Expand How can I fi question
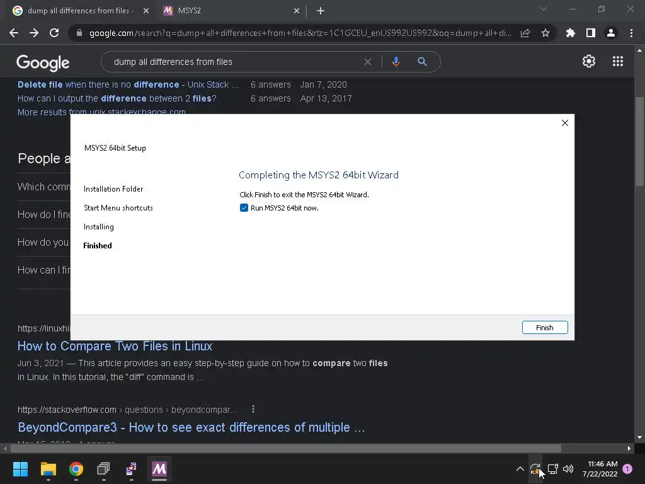Image resolution: width=645 pixels, height=484 pixels. (44, 270)
